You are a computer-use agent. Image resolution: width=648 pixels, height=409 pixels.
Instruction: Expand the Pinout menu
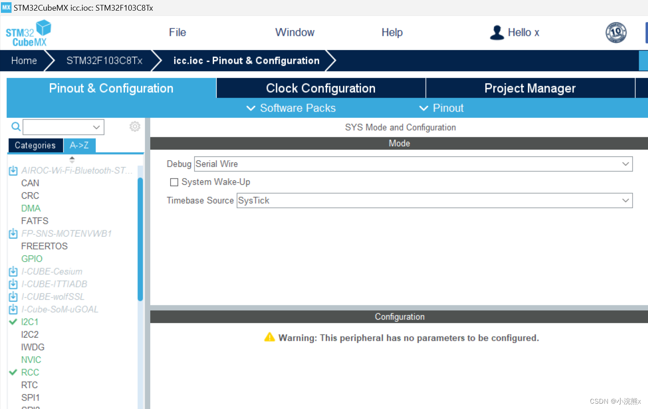[x=441, y=108]
